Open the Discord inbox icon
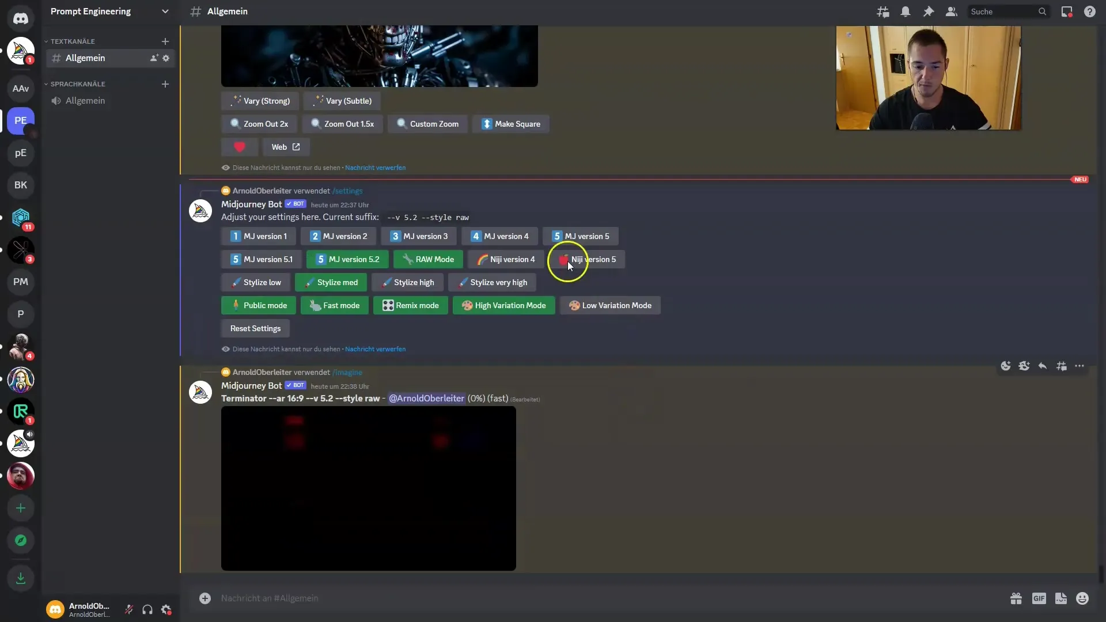Image resolution: width=1106 pixels, height=622 pixels. [x=1067, y=12]
